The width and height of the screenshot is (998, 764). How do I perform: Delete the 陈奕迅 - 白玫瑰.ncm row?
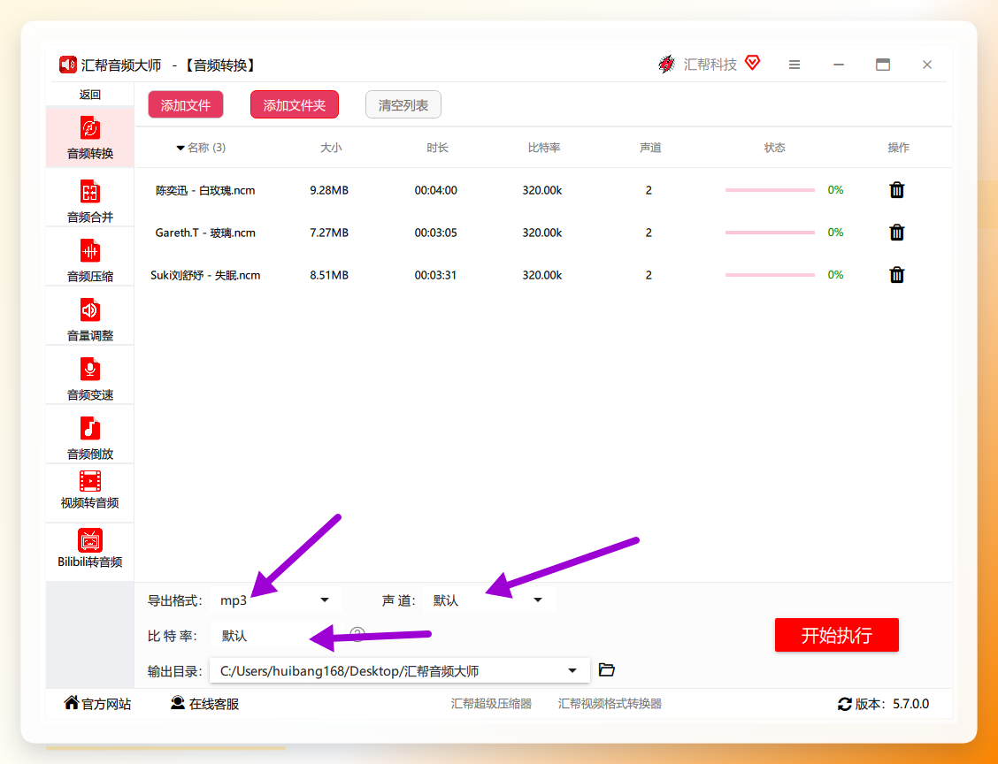pos(897,189)
